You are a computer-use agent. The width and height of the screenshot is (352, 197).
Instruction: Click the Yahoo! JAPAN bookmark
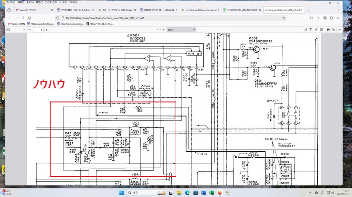click(16, 23)
